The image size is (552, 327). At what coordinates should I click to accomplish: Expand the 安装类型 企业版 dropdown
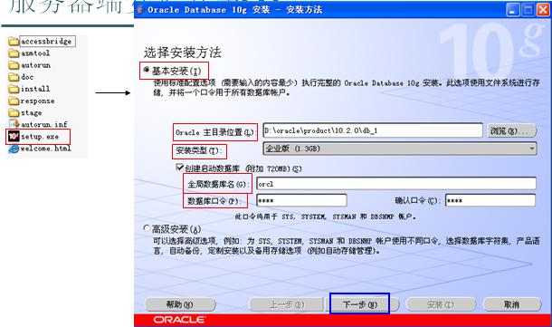[x=400, y=149]
